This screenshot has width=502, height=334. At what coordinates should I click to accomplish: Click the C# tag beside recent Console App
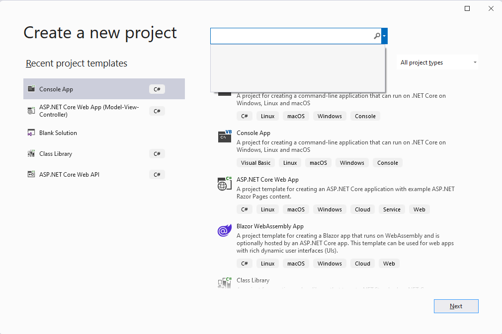point(157,89)
